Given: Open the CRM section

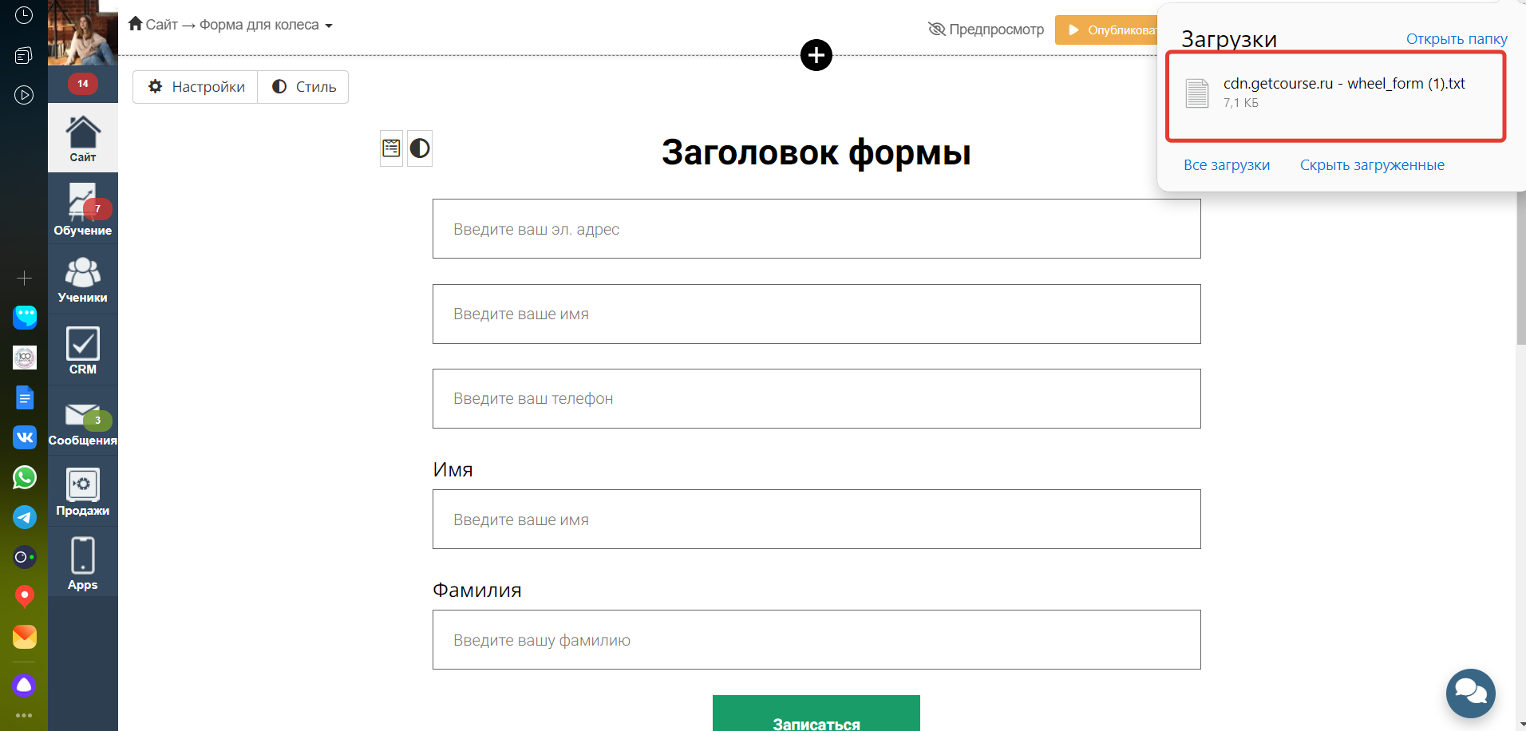Looking at the screenshot, I should (82, 350).
